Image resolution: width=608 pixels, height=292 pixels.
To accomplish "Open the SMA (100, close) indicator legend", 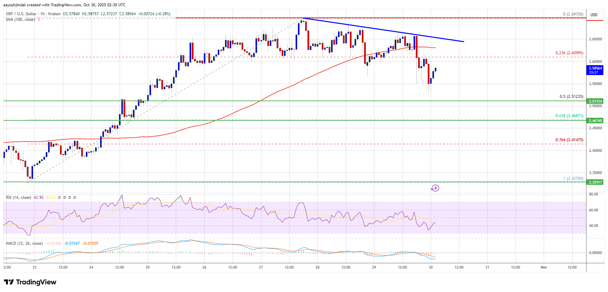I will tap(20, 20).
